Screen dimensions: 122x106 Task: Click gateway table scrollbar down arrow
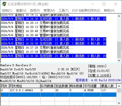tap(119, 103)
